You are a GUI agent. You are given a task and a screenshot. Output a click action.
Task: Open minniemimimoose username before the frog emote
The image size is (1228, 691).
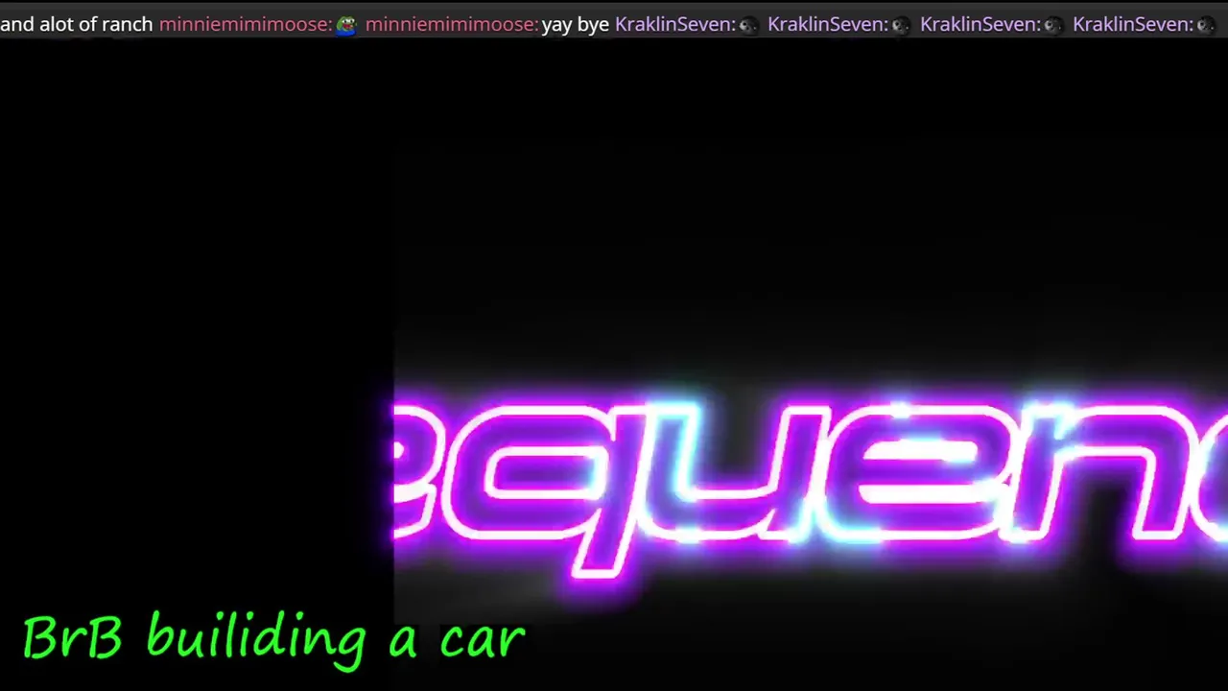point(245,24)
